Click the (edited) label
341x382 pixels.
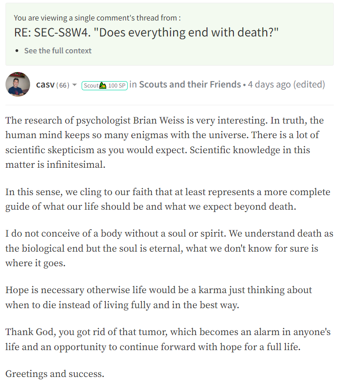pos(309,84)
